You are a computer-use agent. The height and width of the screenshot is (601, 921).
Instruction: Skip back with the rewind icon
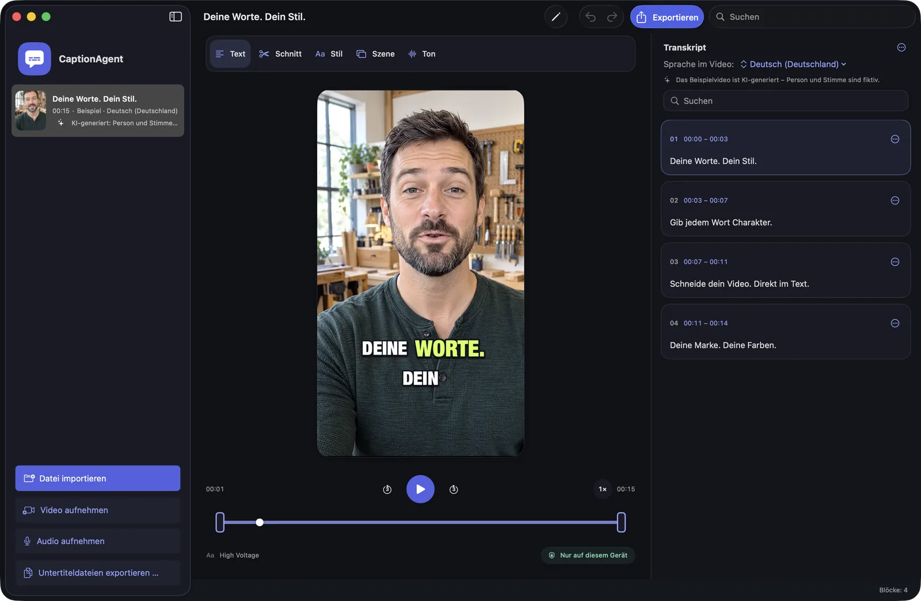pos(387,489)
